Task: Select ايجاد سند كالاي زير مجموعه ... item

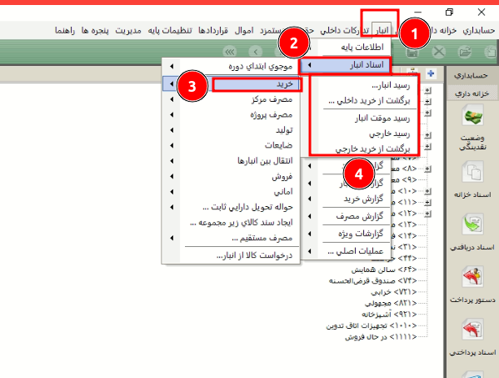Action: point(231,223)
